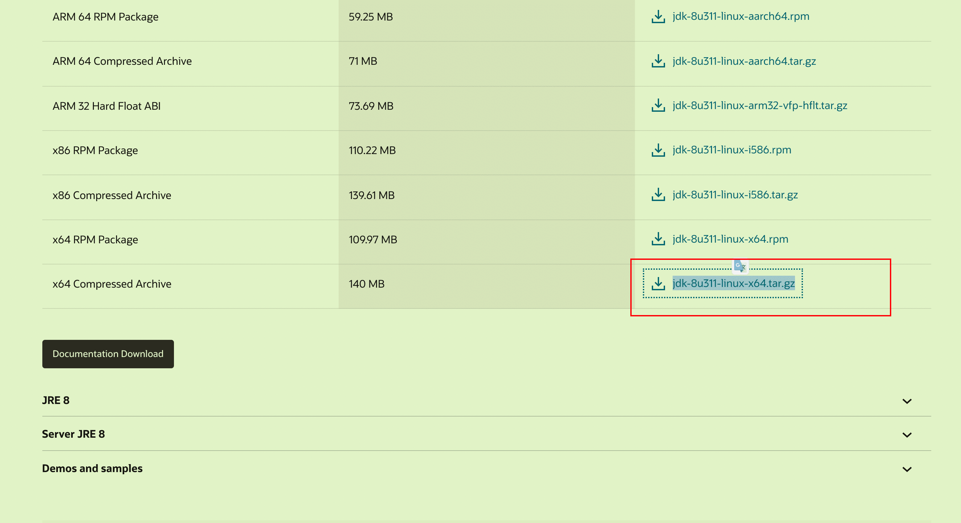Open jdk-8u311-linux-aarch64.rpm link
Screen dimensions: 961x523
click(740, 17)
